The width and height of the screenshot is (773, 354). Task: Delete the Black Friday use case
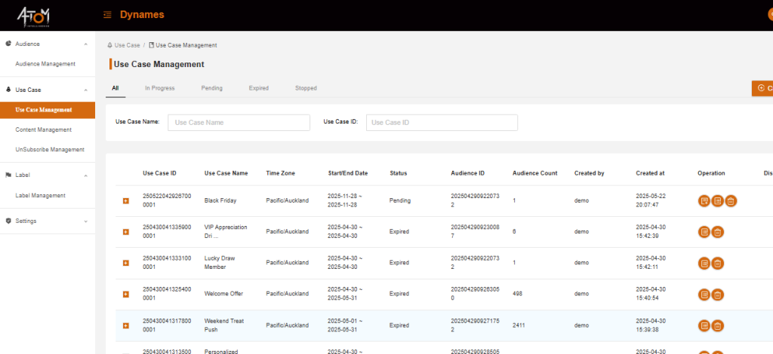tap(731, 200)
